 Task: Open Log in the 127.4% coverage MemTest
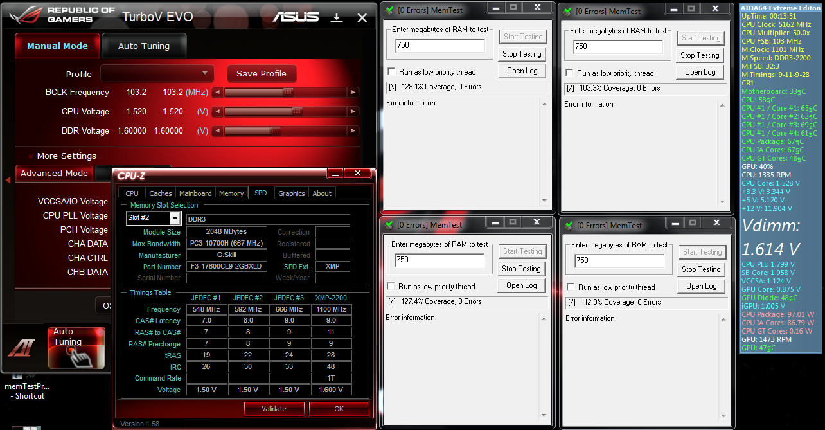pos(522,285)
